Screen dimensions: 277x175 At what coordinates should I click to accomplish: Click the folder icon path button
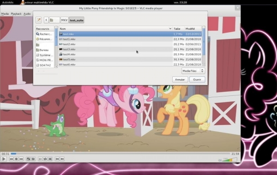(x=54, y=20)
